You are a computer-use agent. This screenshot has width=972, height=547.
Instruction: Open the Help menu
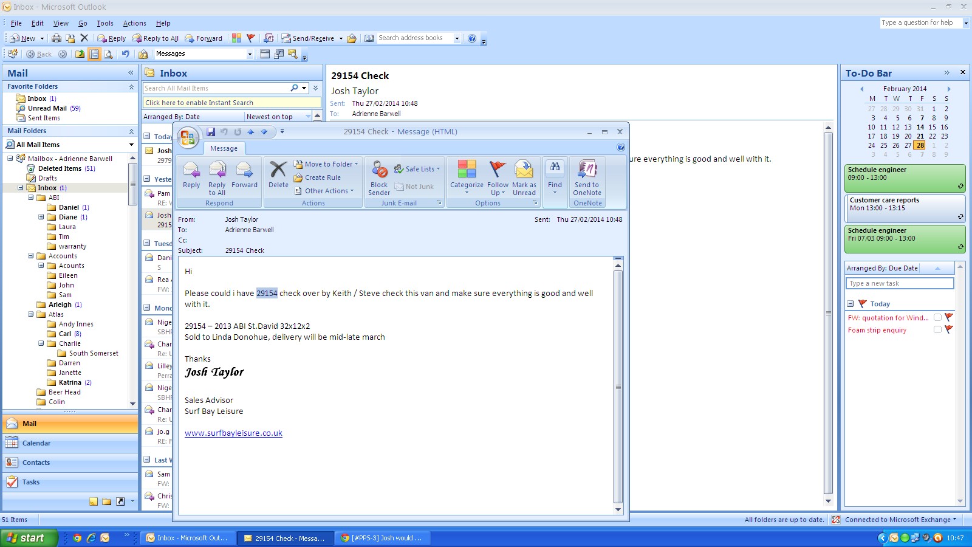pyautogui.click(x=163, y=23)
